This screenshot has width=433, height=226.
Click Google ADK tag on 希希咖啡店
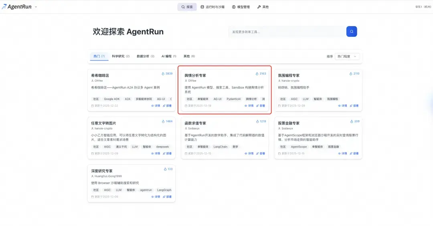tap(112, 99)
